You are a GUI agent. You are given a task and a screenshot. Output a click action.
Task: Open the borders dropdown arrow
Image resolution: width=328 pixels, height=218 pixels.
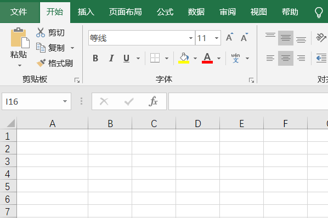pos(167,58)
